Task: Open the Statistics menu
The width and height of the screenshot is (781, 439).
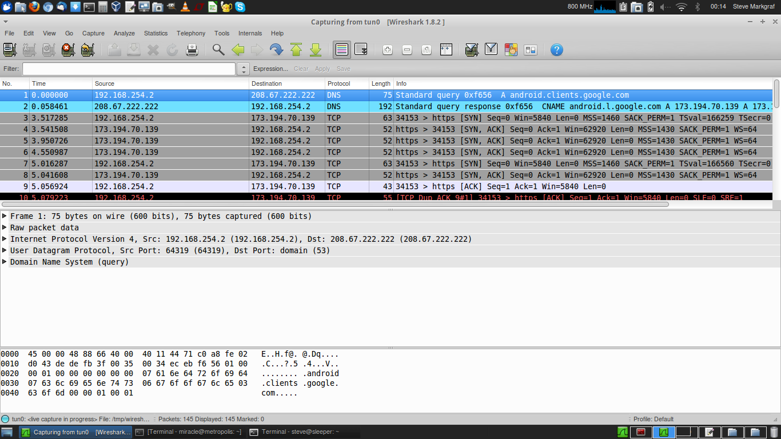Action: (x=156, y=33)
